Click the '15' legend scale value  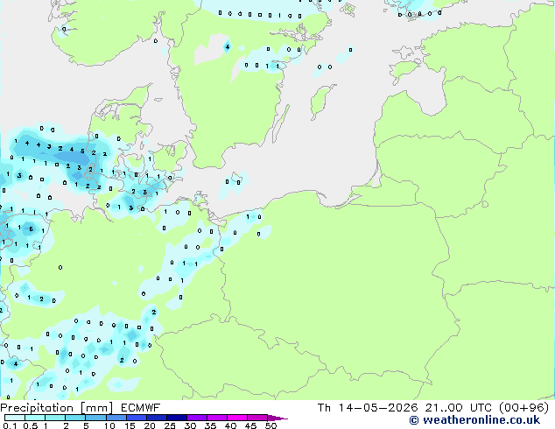[130, 425]
